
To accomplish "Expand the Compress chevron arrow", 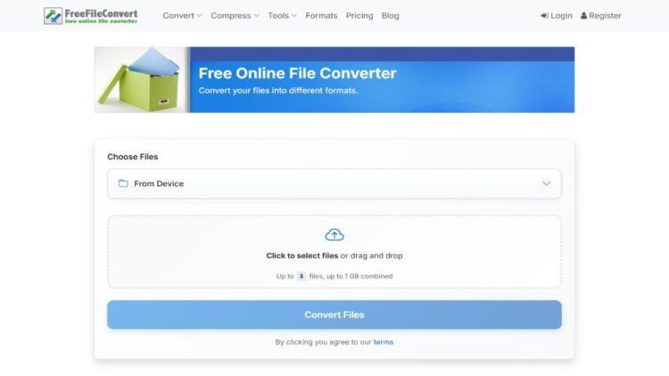I will (256, 16).
